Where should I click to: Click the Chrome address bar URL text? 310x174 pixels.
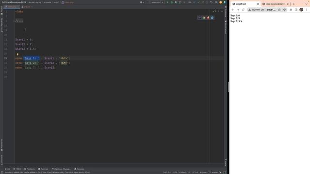click(x=271, y=10)
